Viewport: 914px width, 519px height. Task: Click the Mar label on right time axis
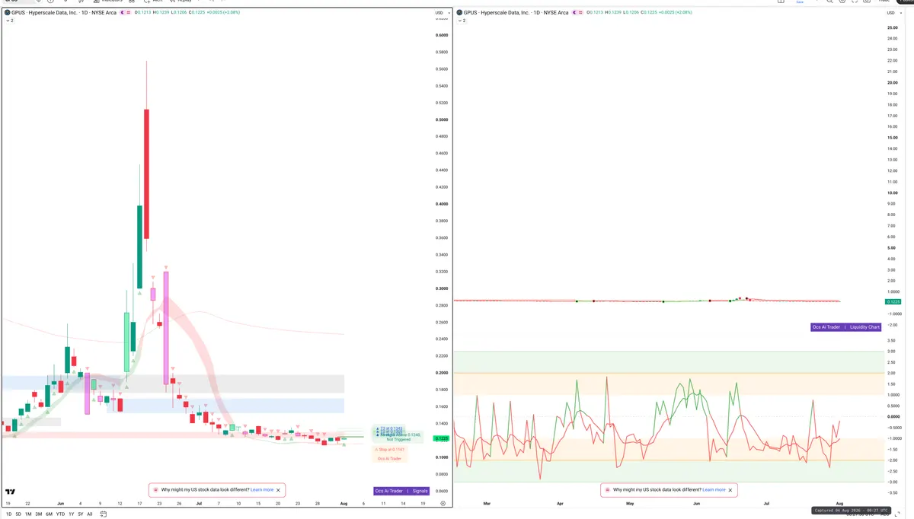487,504
